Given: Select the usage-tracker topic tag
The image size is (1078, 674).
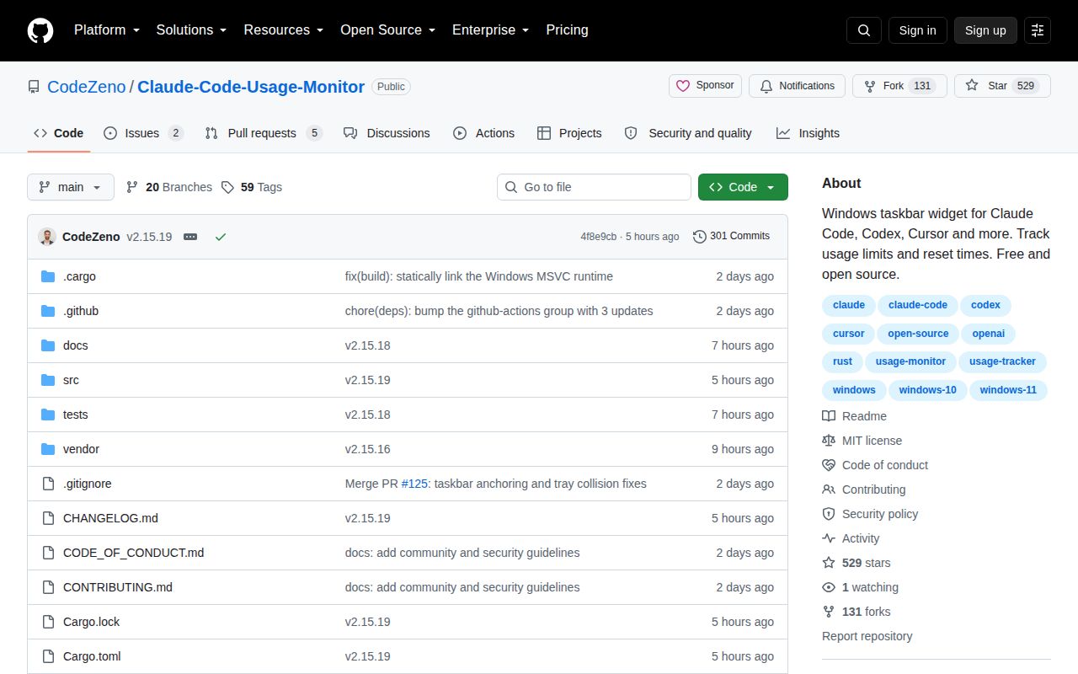Looking at the screenshot, I should tap(1002, 361).
